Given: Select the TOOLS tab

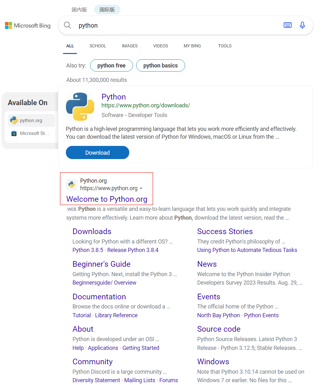Looking at the screenshot, I should click(225, 46).
